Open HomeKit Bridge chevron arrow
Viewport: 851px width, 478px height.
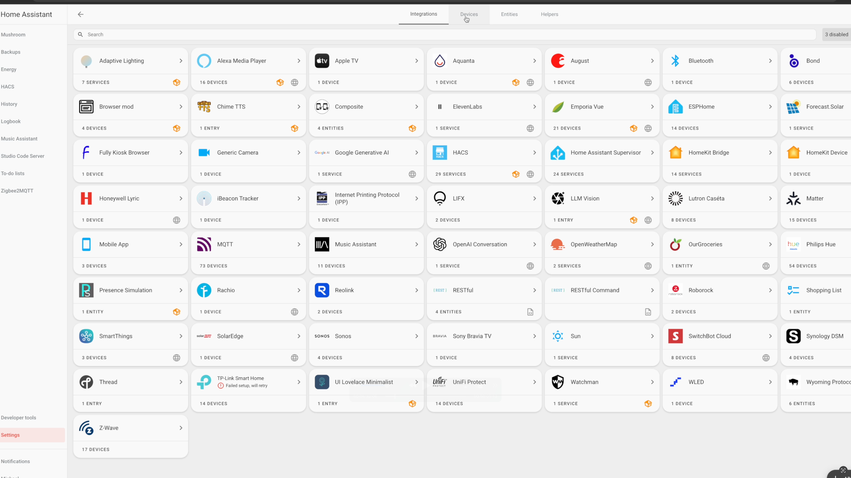(770, 153)
